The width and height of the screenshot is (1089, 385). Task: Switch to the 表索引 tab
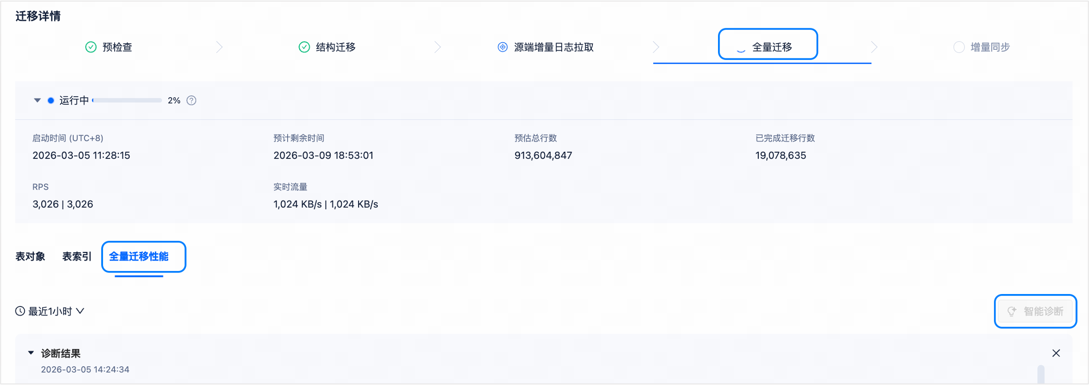[77, 257]
